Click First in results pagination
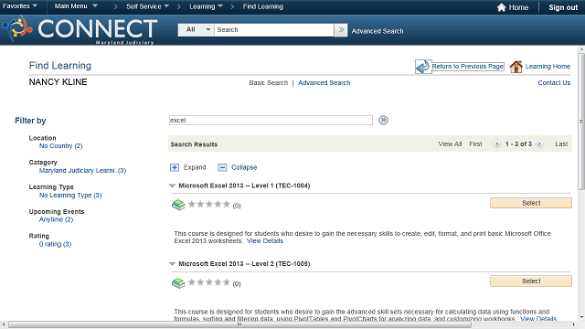The width and height of the screenshot is (585, 329). point(475,144)
